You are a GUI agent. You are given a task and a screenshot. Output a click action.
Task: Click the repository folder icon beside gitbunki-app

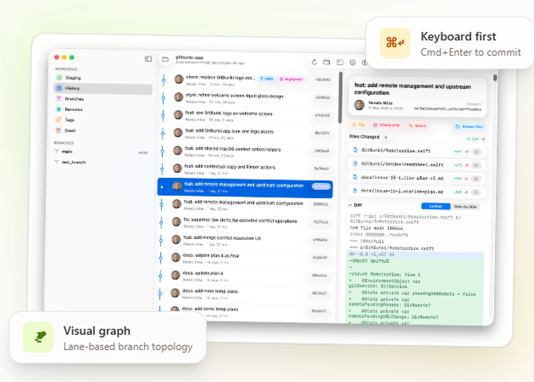click(165, 59)
